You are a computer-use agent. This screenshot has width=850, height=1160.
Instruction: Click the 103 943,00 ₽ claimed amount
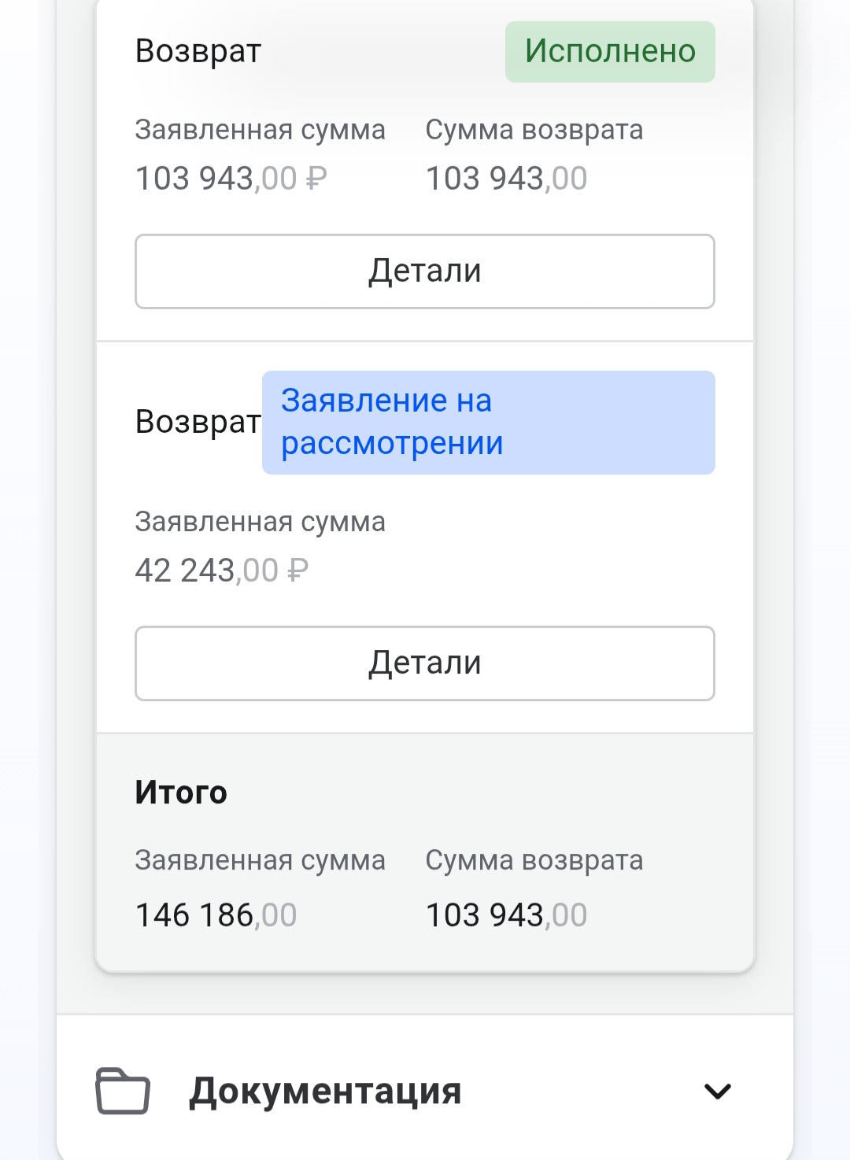pyautogui.click(x=231, y=179)
